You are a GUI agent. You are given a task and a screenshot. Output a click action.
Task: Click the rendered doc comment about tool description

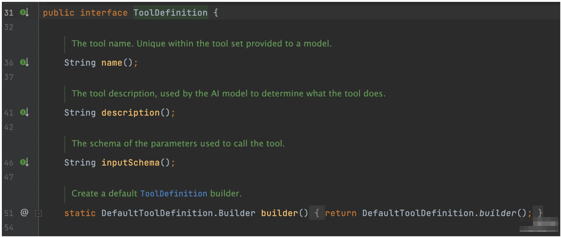[x=228, y=93]
